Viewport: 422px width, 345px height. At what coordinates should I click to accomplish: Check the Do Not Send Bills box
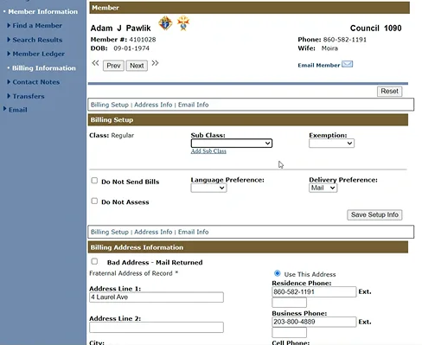coord(94,181)
